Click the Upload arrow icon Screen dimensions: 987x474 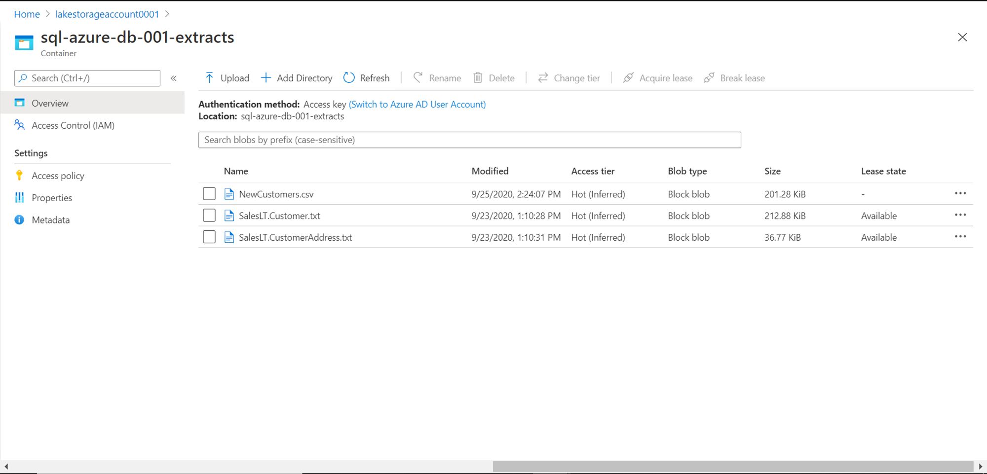209,78
